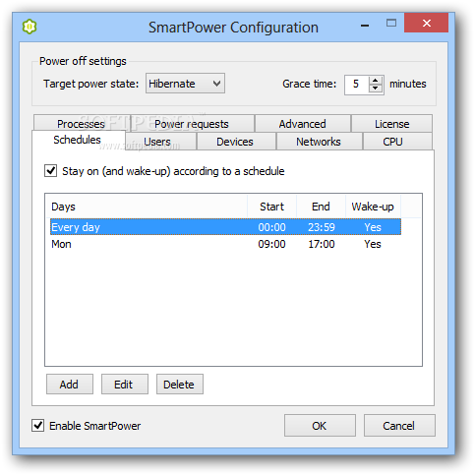The height and width of the screenshot is (475, 475).
Task: Maximize the SmartPower Configuration window
Action: [x=391, y=23]
